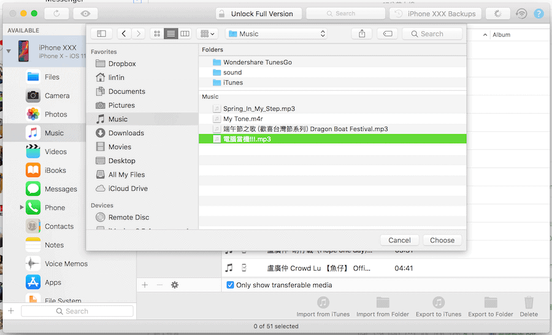Click the playlist add plus button
This screenshot has width=552, height=335.
(145, 285)
